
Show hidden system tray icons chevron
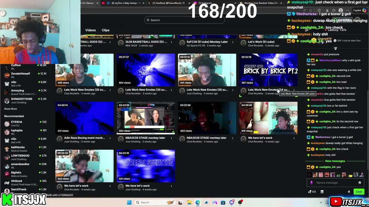pyautogui.click(x=321, y=202)
